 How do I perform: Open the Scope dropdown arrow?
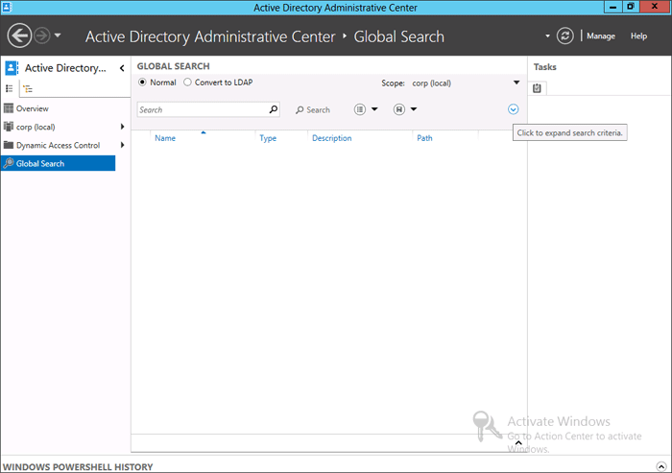click(516, 83)
